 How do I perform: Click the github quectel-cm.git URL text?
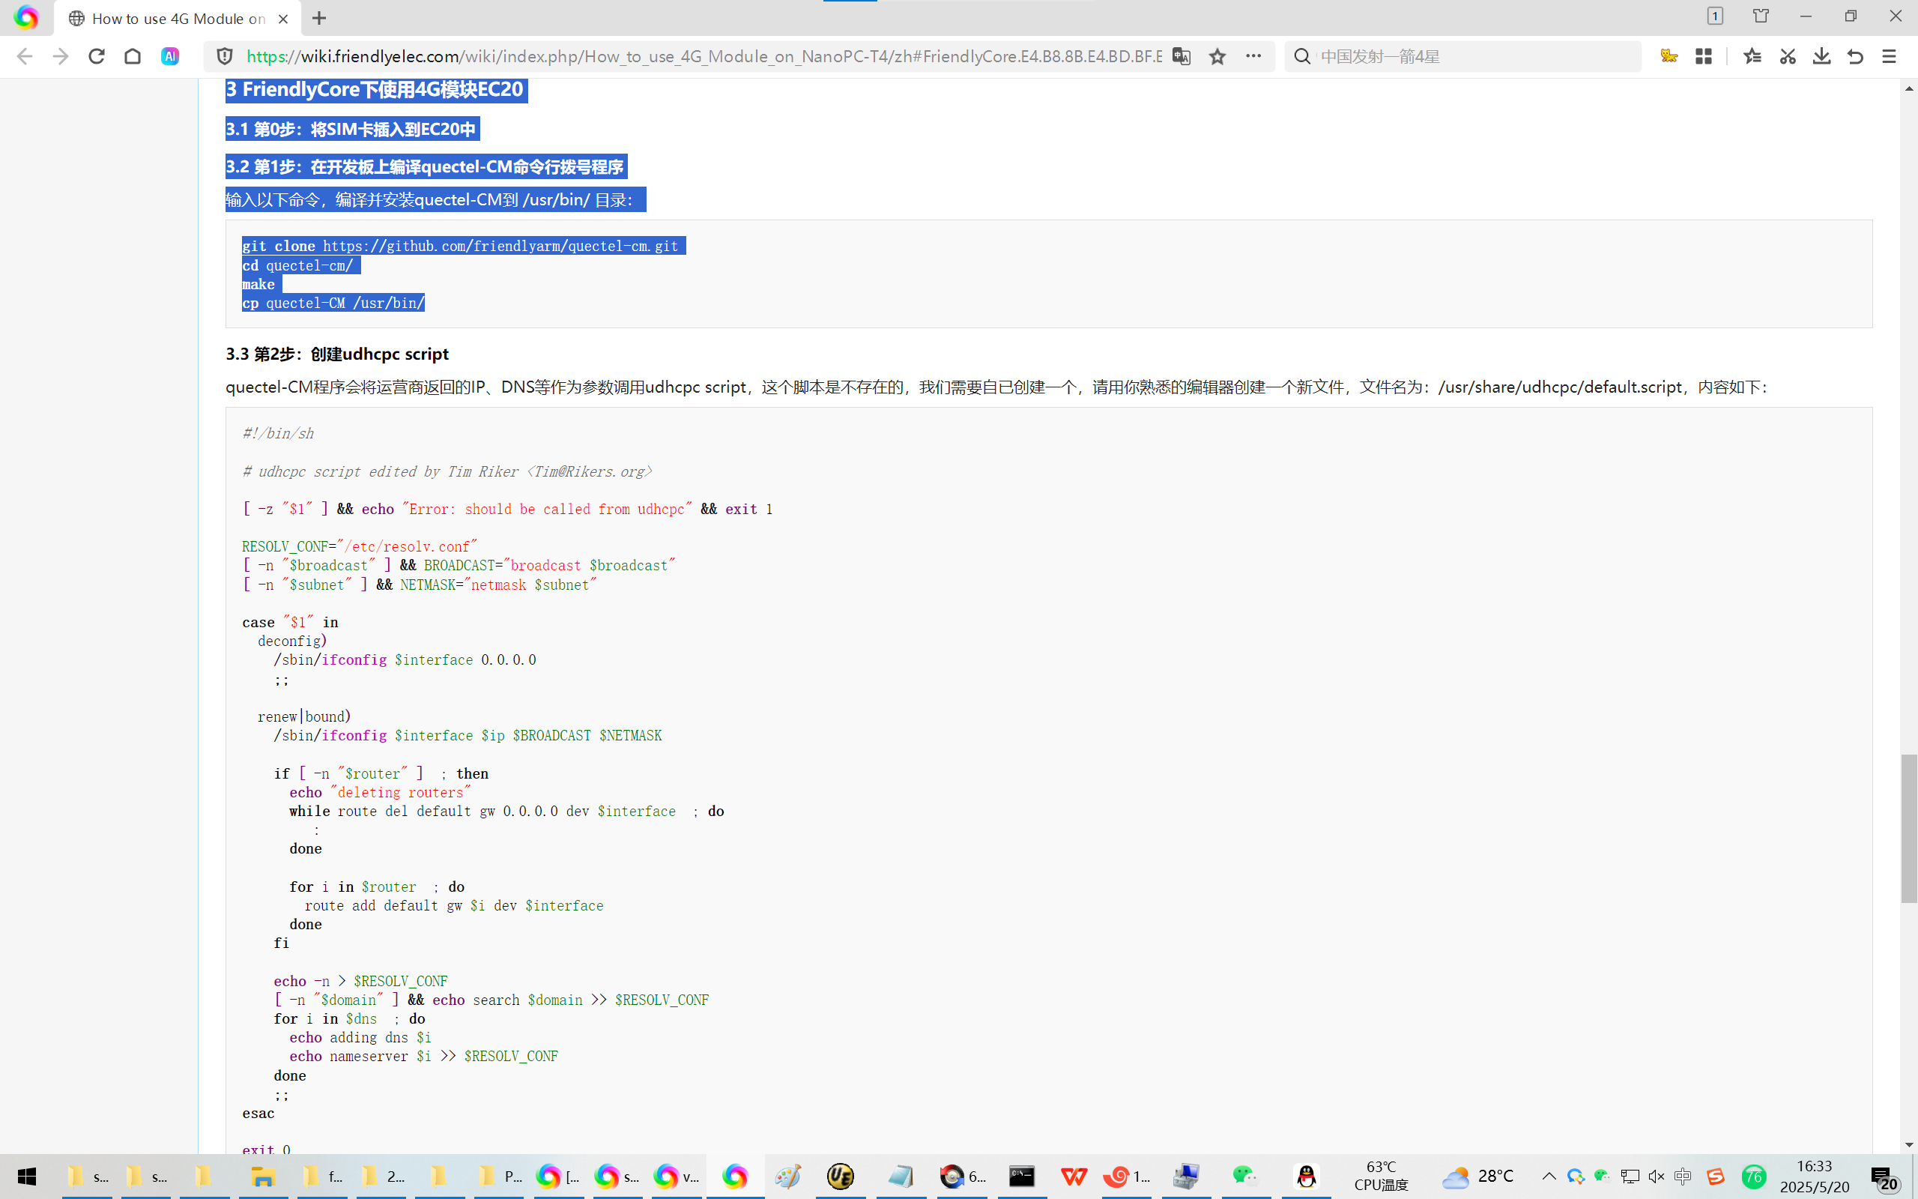click(500, 247)
